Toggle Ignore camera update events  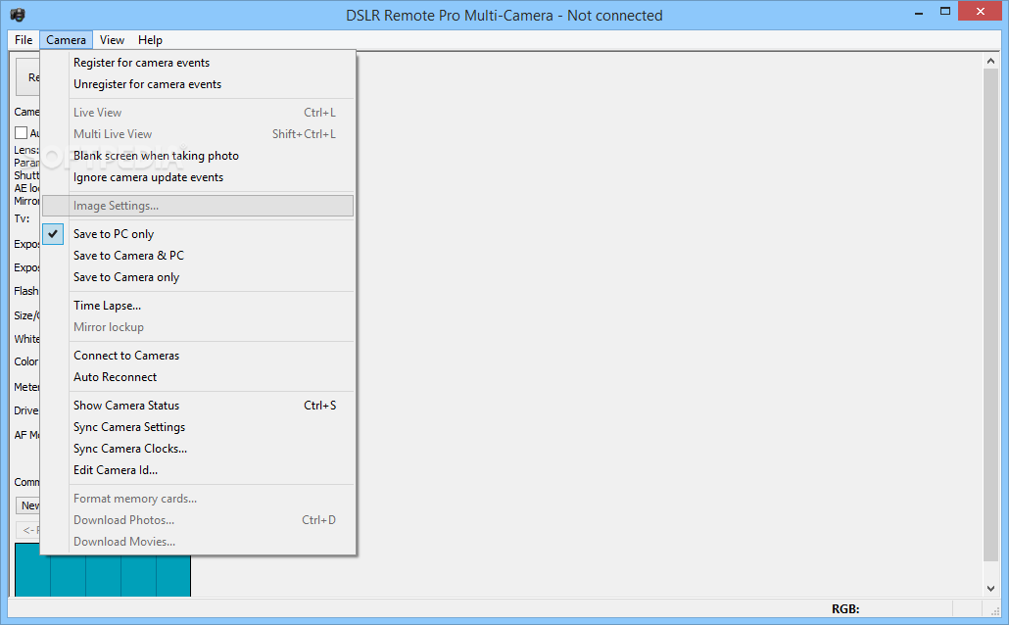(198, 177)
